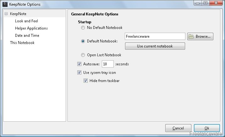Open Date and Time options
The image size is (225, 137).
[27, 36]
